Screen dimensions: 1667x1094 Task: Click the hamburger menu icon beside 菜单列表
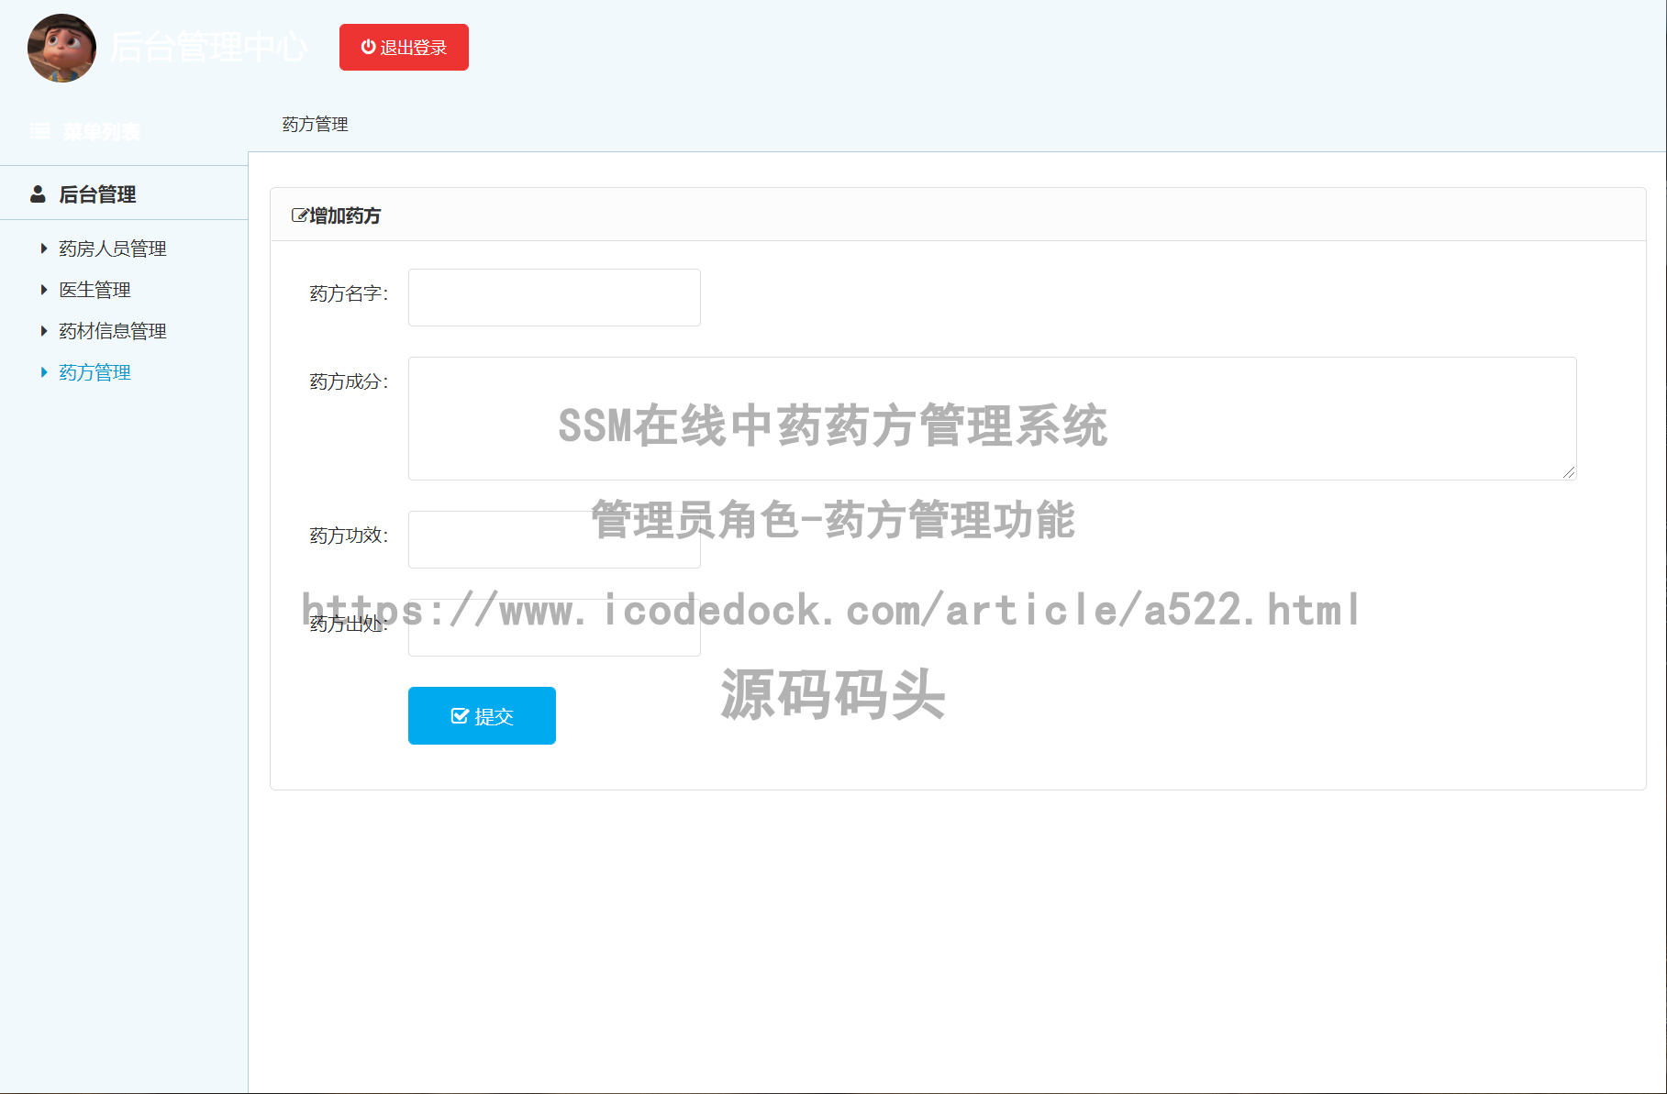[39, 130]
